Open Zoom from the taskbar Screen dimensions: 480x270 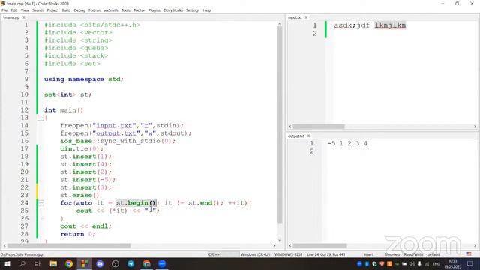pos(162,263)
